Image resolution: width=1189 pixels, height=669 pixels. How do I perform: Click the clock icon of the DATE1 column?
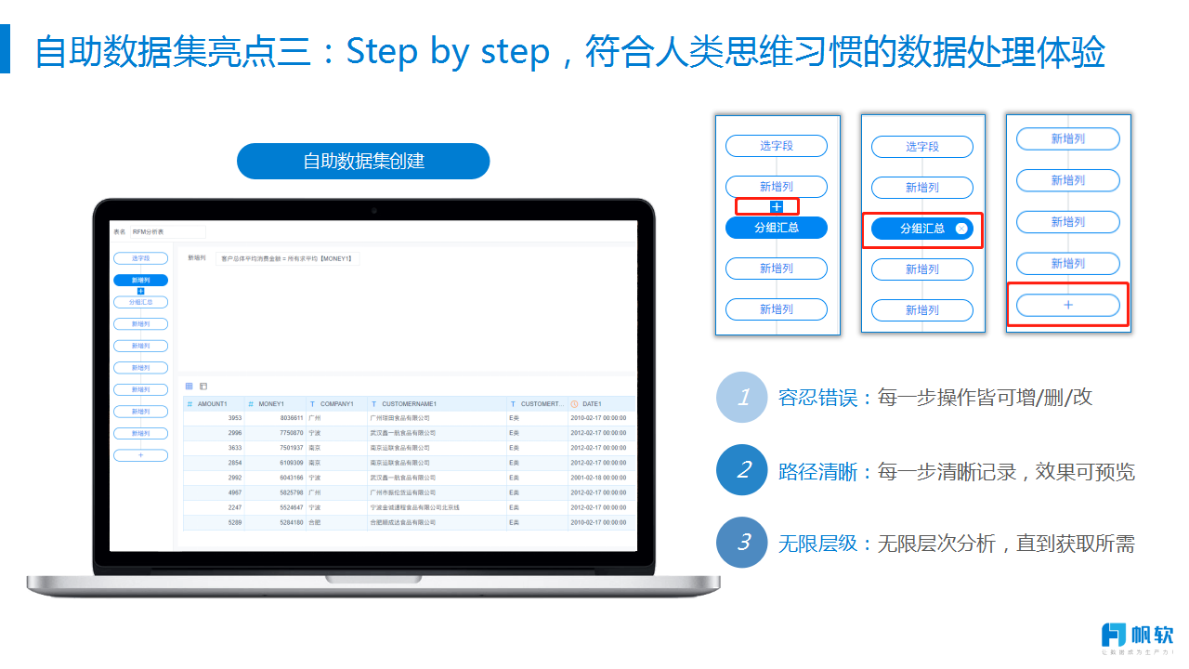coord(574,404)
